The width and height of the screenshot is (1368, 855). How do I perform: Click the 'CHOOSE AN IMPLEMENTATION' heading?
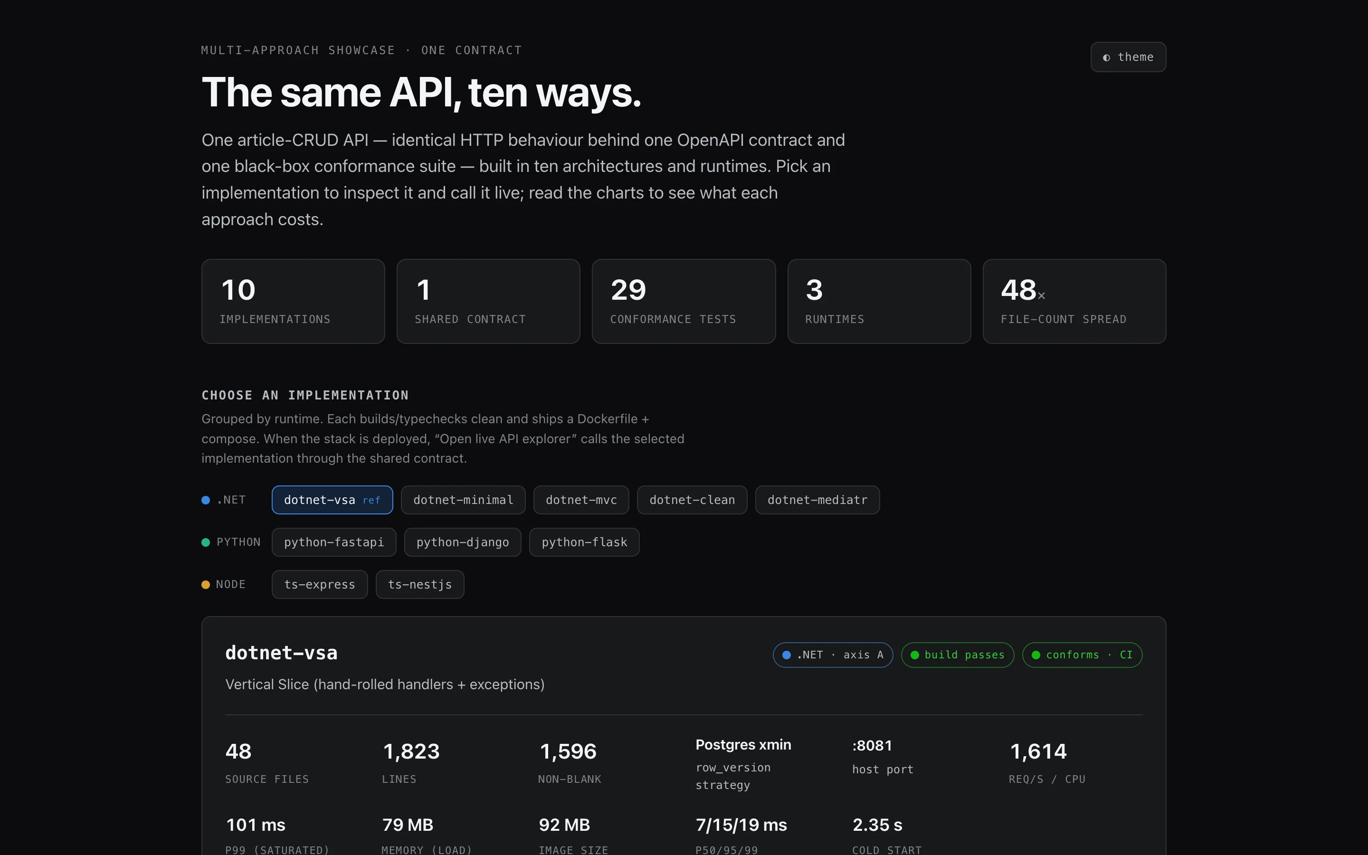point(305,395)
